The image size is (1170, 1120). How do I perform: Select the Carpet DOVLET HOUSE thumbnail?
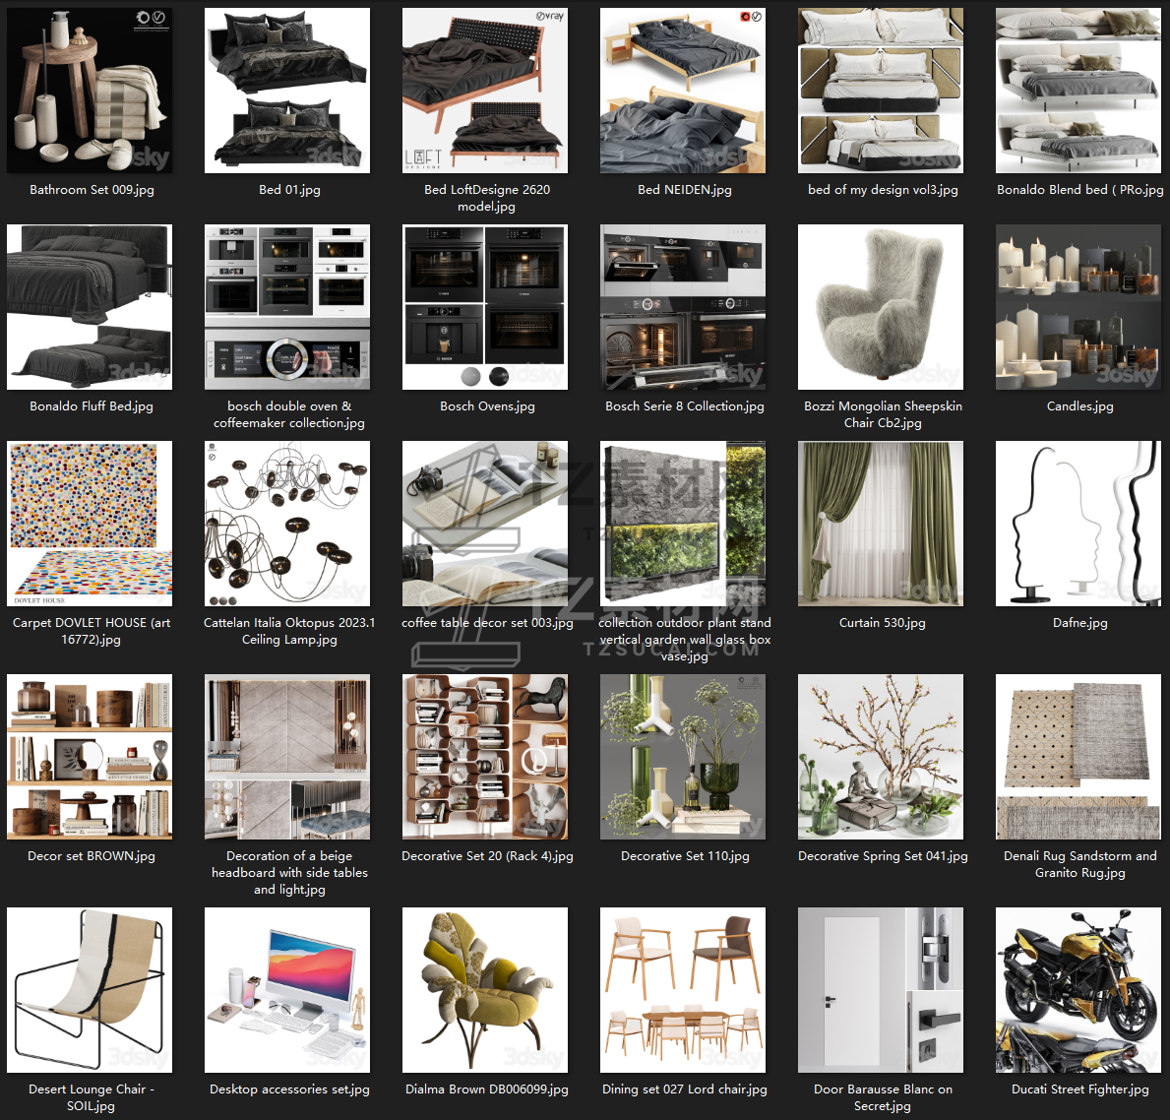point(90,523)
